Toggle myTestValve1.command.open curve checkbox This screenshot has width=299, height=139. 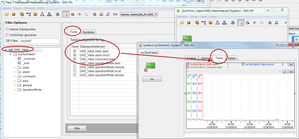click(x=188, y=67)
